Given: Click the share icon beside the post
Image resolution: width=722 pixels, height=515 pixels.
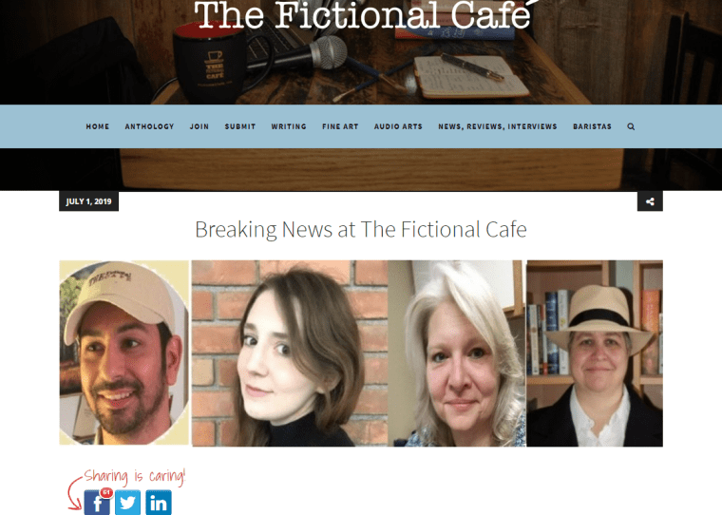Looking at the screenshot, I should click(650, 201).
